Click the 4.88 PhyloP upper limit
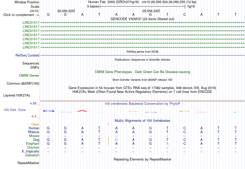245x169 pixels. (33, 103)
